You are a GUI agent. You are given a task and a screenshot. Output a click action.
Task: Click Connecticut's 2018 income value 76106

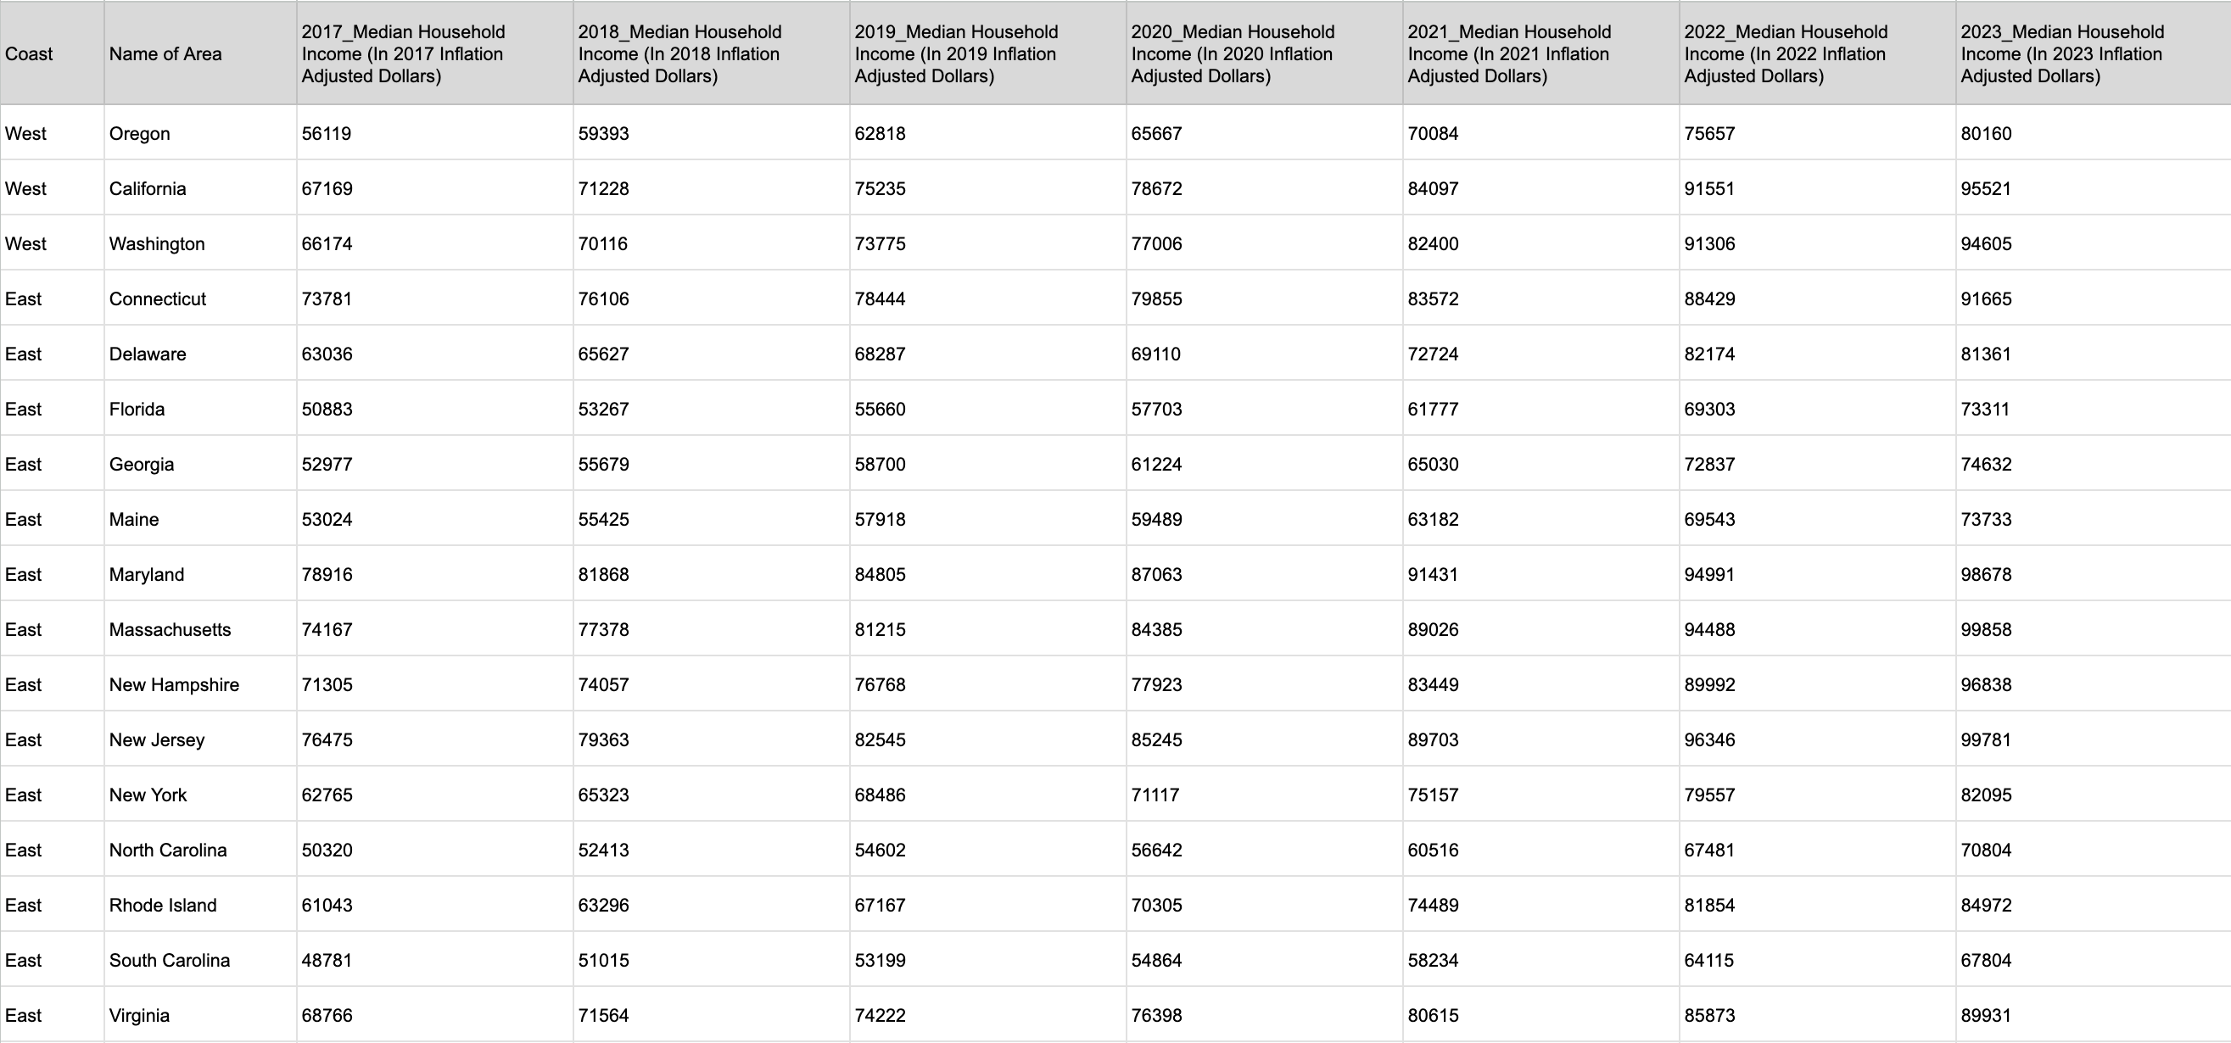(604, 298)
